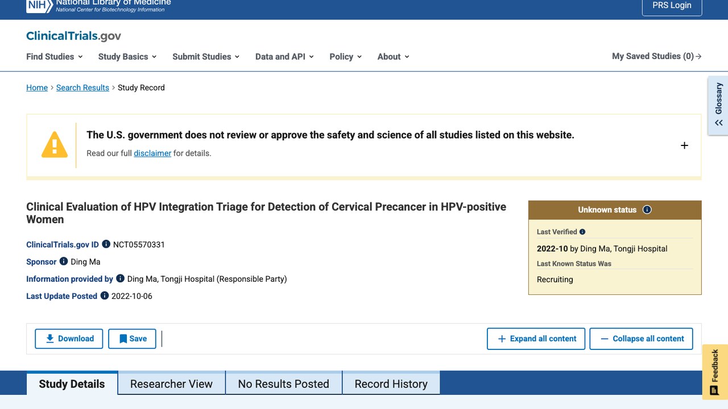Click the info icon next to ClinicalTrials.gov ID
Viewport: 728px width, 409px height.
(106, 244)
